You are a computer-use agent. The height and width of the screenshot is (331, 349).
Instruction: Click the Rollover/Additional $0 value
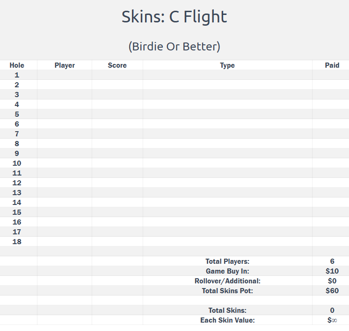(332, 281)
